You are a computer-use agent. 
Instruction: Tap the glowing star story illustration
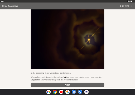click(67, 39)
